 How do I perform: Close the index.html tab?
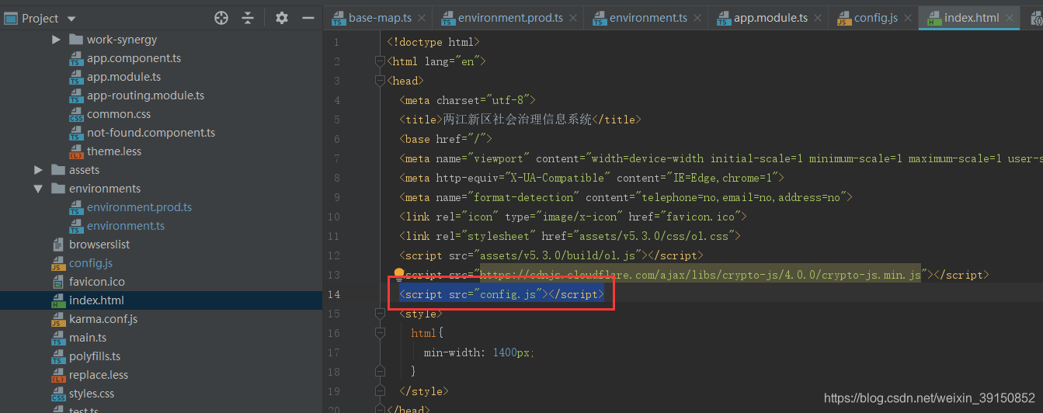(1009, 19)
